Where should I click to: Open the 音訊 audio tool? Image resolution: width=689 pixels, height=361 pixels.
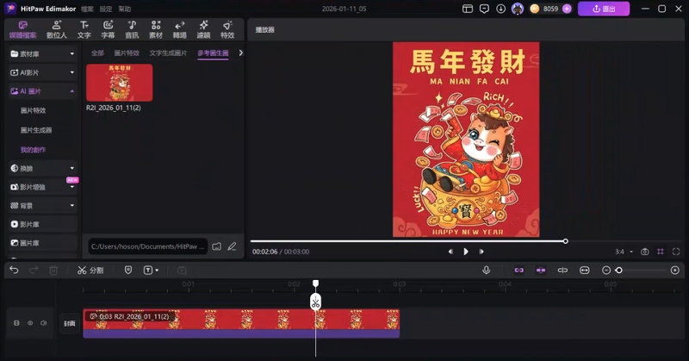[132, 29]
